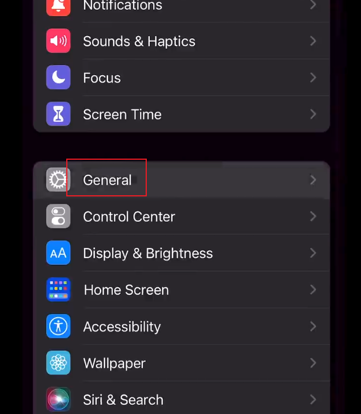Tap the Sounds & Haptics speaker icon
361x414 pixels.
(58, 41)
